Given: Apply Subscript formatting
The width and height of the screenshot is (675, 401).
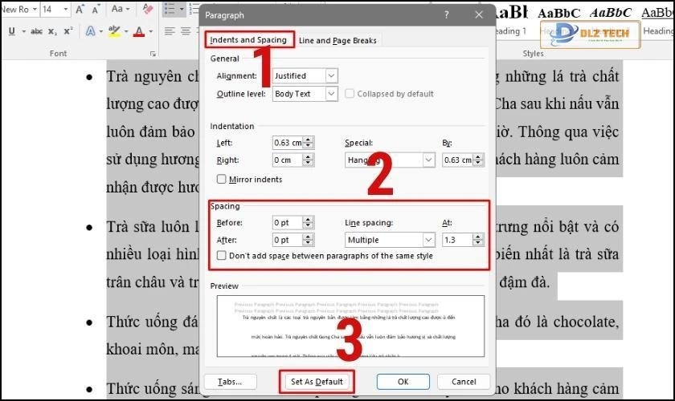Looking at the screenshot, I should coord(52,31).
